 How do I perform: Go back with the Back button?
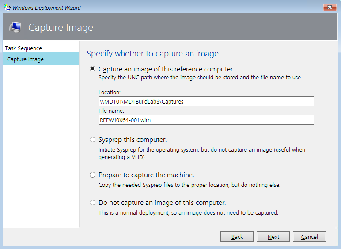(237, 237)
